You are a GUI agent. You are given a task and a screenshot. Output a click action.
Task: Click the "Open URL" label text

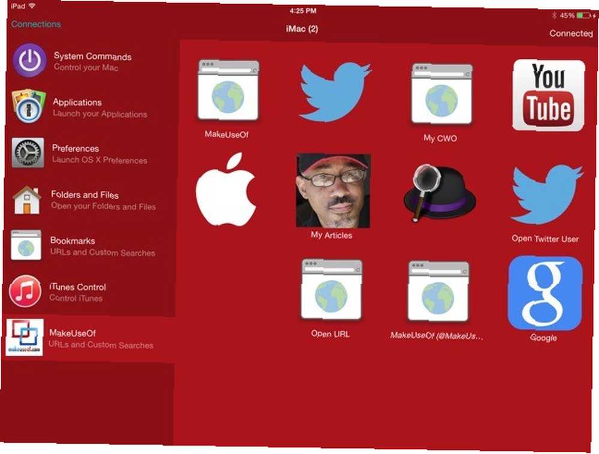point(330,334)
